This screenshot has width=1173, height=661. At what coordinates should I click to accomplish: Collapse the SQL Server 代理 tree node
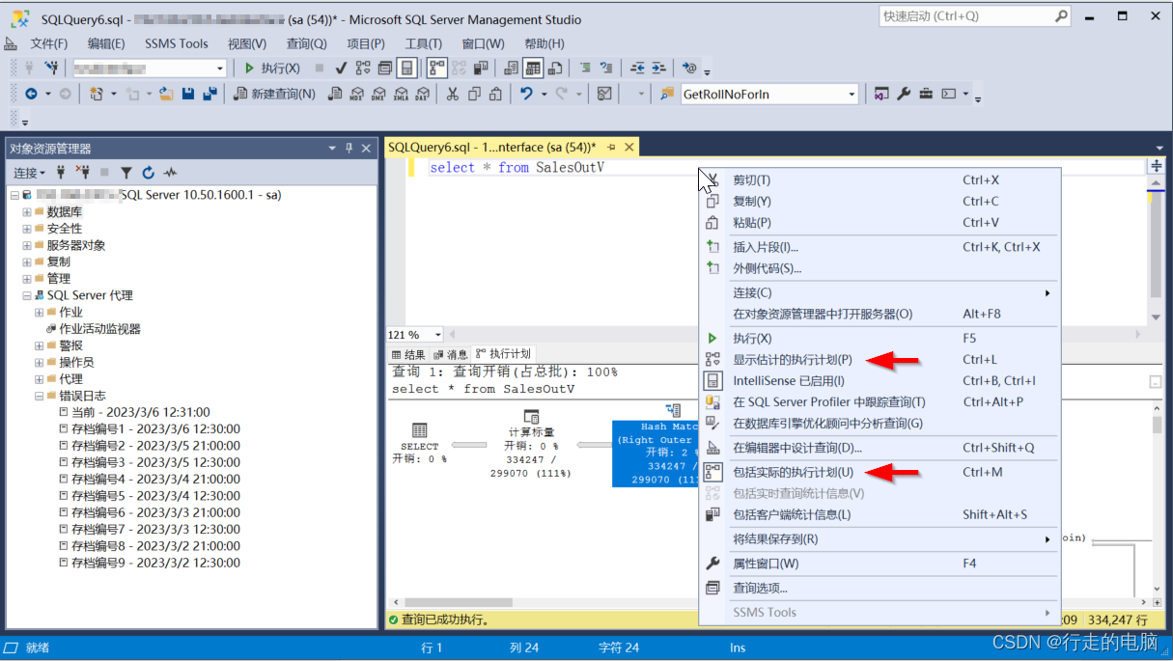pyautogui.click(x=27, y=295)
